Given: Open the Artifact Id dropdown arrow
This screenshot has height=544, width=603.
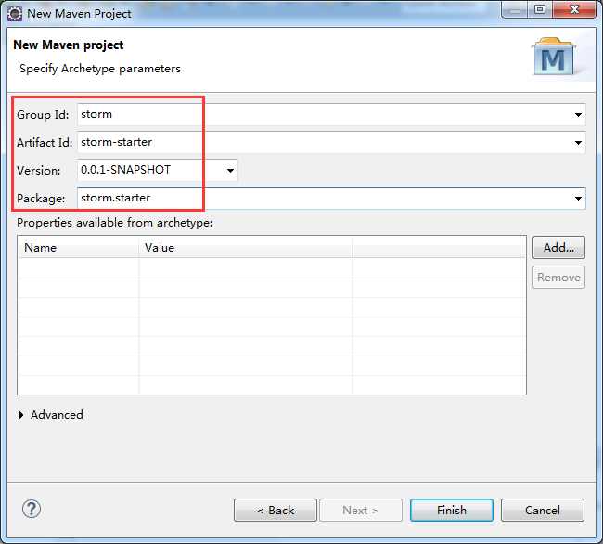Looking at the screenshot, I should pos(578,143).
